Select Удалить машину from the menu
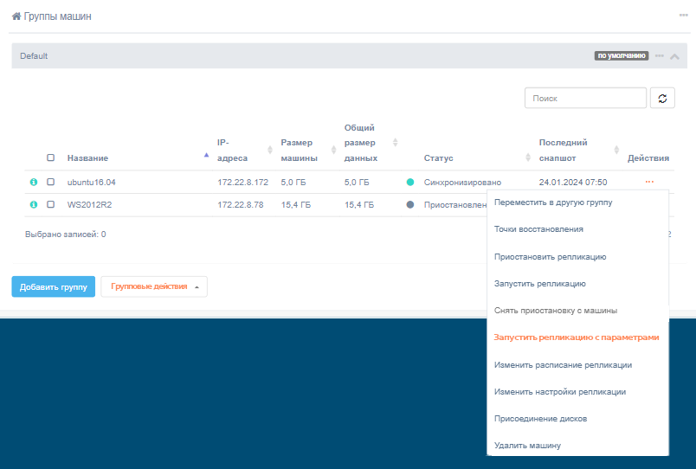The height and width of the screenshot is (469, 696). (527, 446)
